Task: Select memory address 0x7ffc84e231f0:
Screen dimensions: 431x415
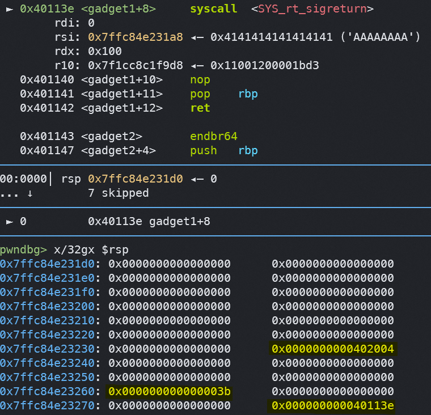Action: tap(50, 292)
